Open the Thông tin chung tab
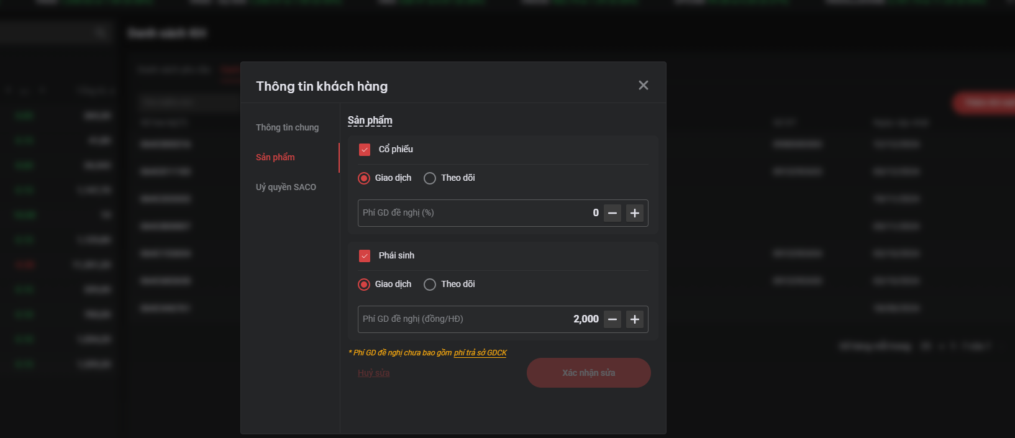The width and height of the screenshot is (1015, 438). (x=287, y=127)
